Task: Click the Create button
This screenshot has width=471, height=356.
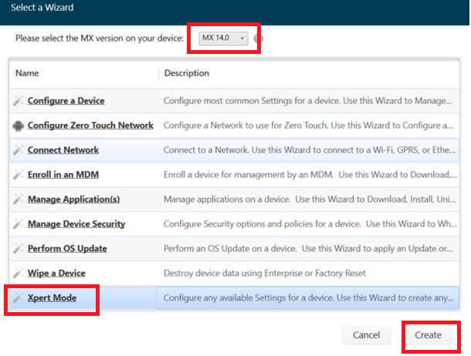Action: click(x=428, y=335)
